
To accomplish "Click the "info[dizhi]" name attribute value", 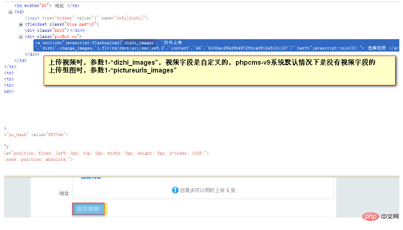I will 130,18.
